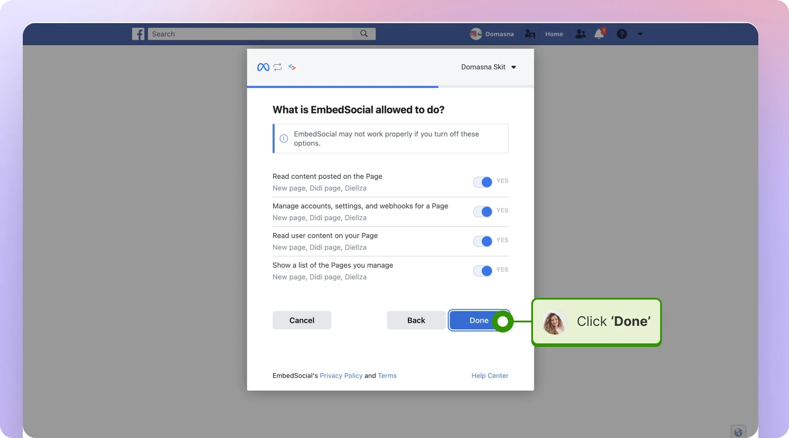
Task: Click the info icon in notice
Action: pyautogui.click(x=284, y=138)
